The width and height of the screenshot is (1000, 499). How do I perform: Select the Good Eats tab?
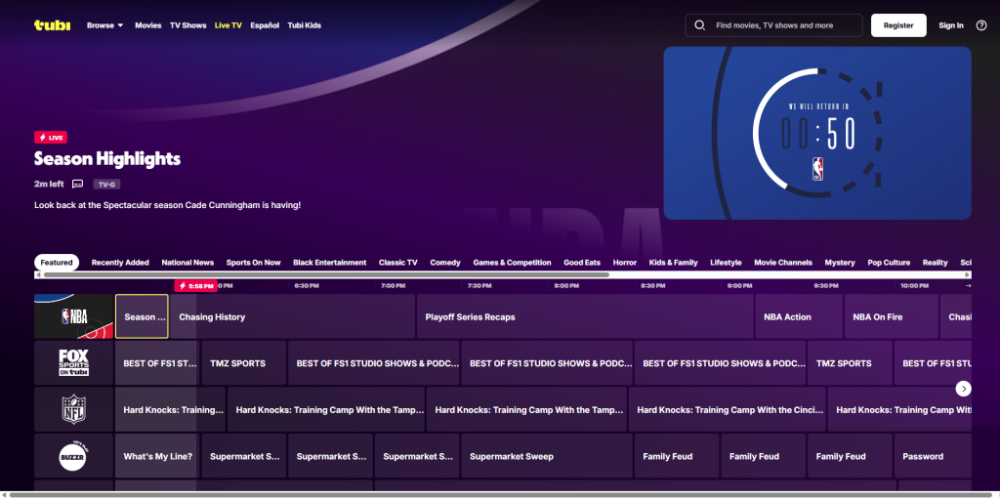point(582,263)
